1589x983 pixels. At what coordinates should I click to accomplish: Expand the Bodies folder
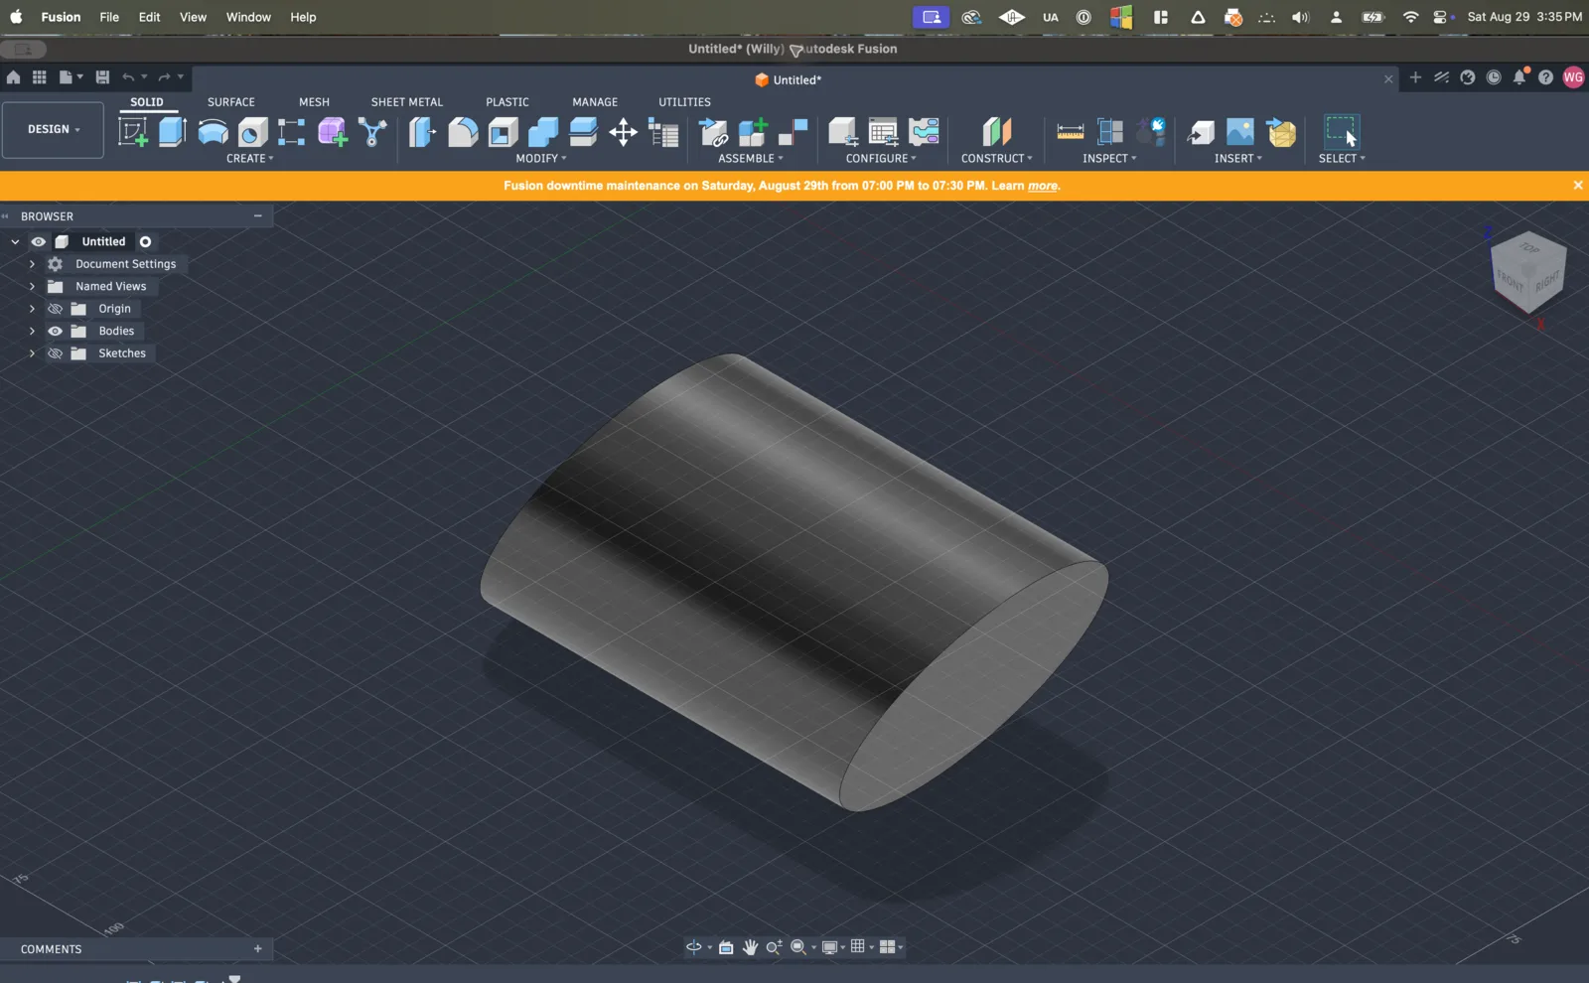click(x=32, y=331)
